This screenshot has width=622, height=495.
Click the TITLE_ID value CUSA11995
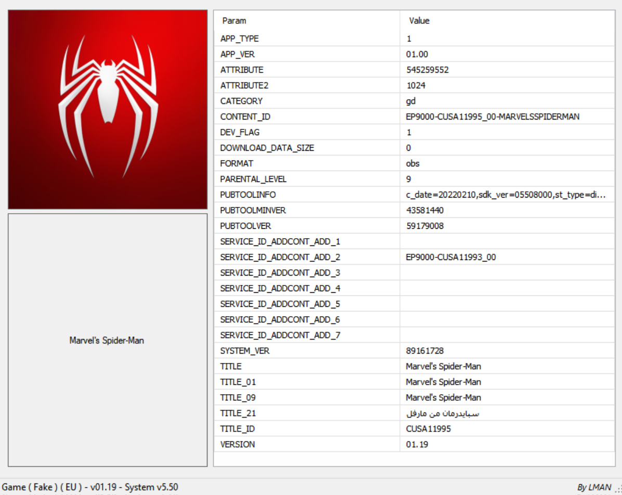coord(429,429)
